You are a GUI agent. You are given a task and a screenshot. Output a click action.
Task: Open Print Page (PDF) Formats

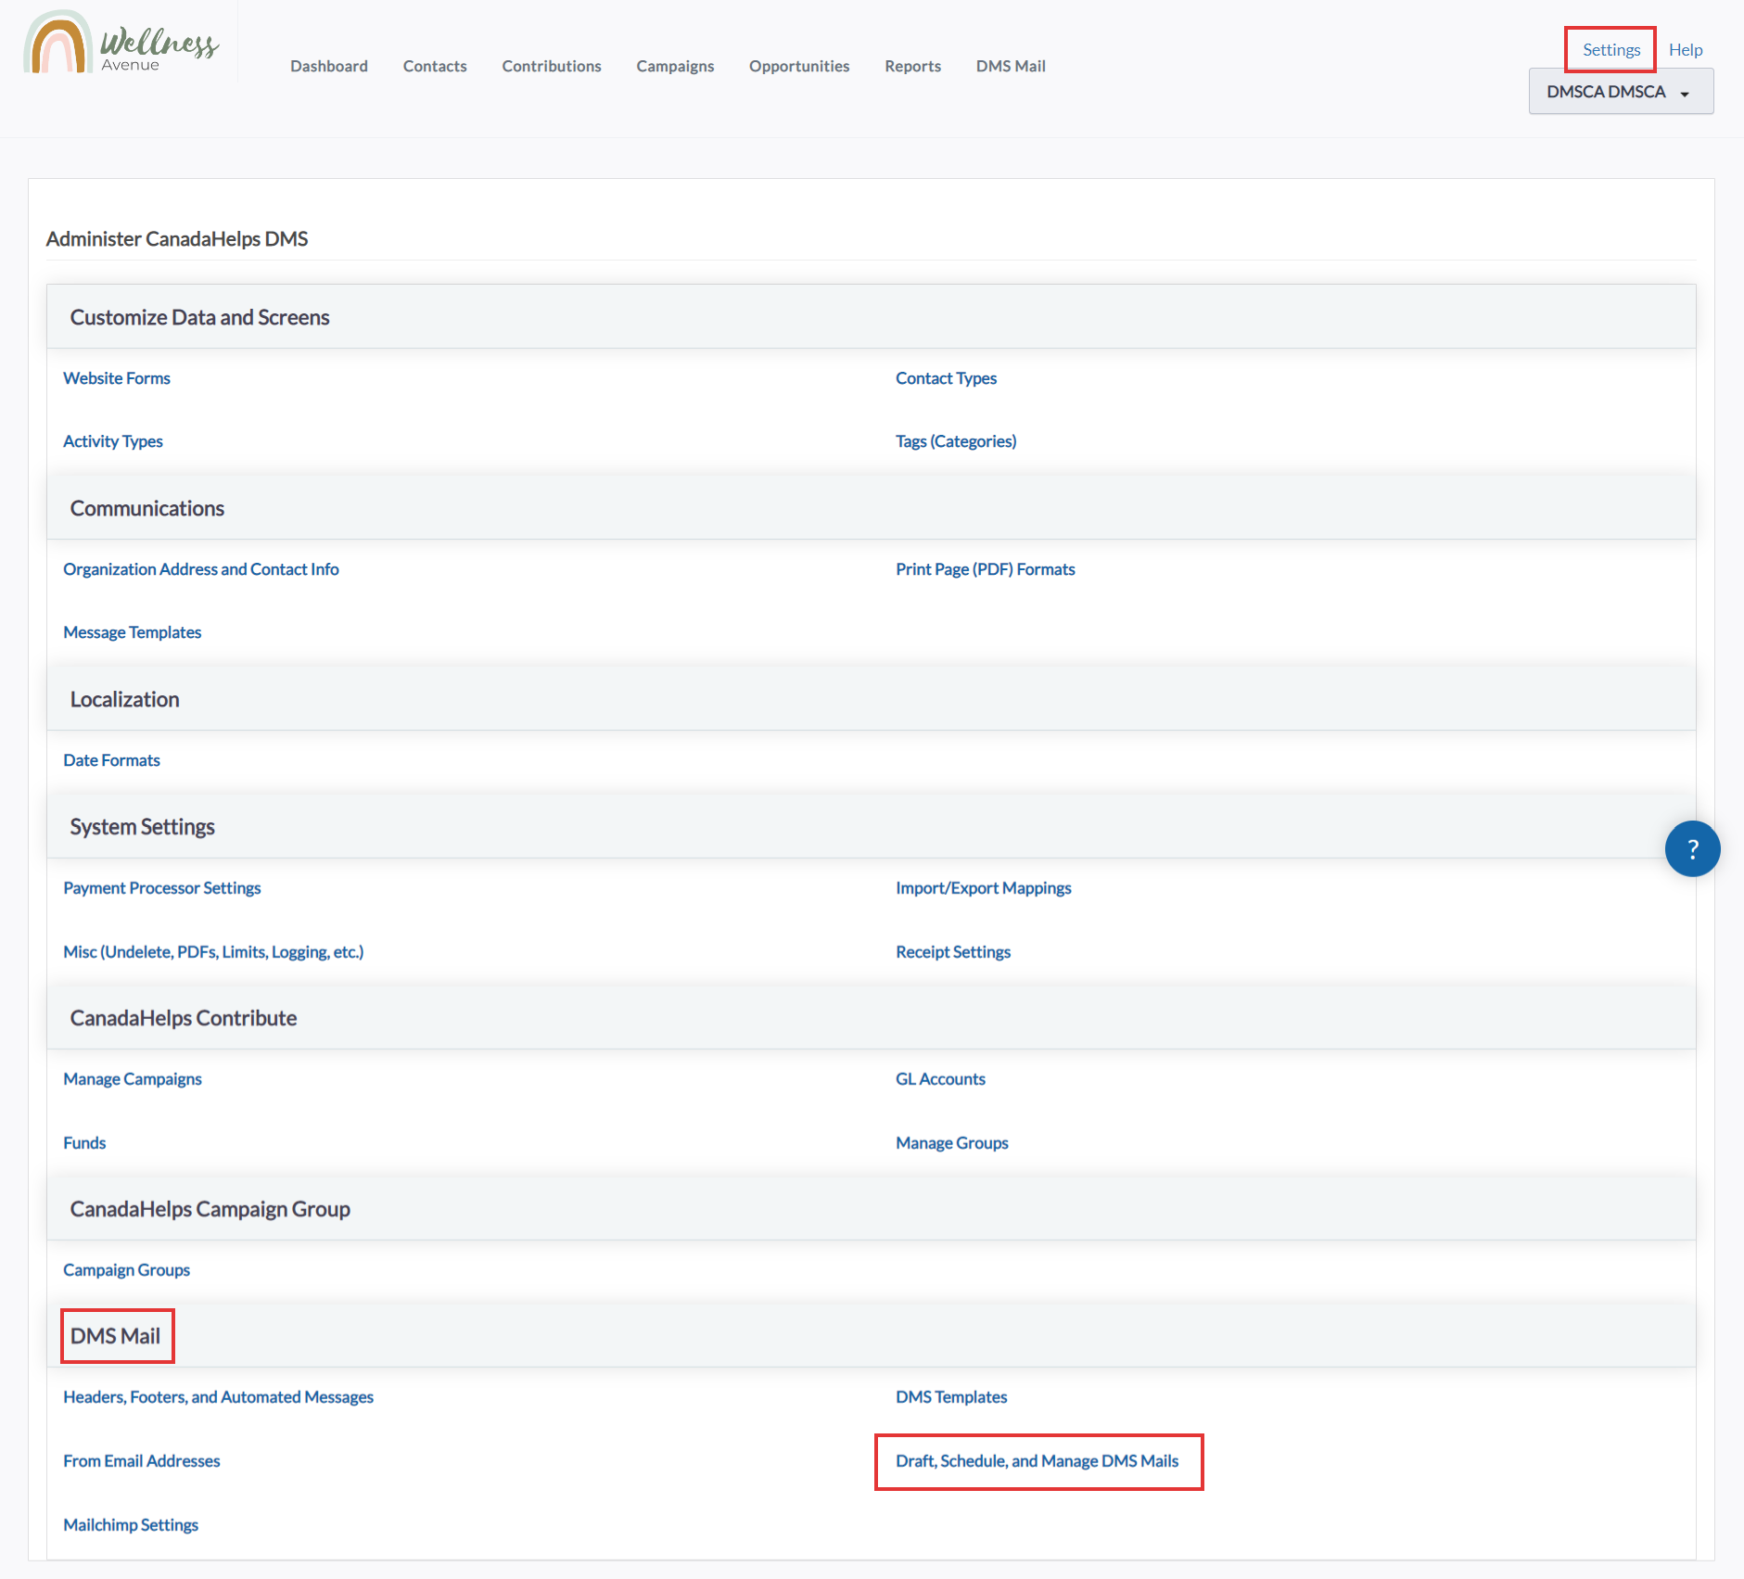986,569
